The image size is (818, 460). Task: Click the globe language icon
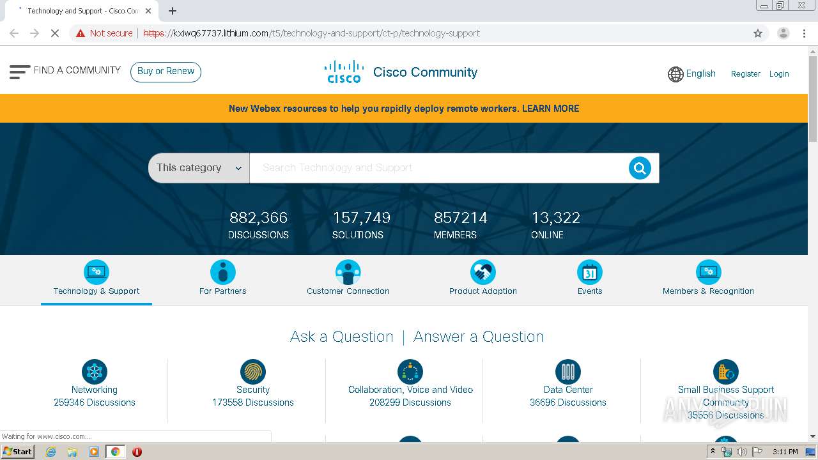coord(675,74)
